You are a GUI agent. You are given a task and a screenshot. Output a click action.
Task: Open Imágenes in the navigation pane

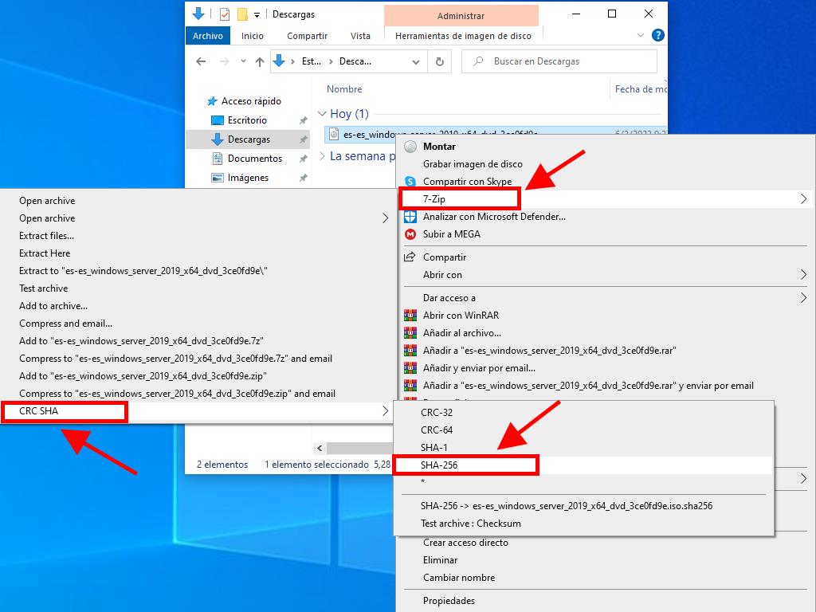tap(249, 178)
